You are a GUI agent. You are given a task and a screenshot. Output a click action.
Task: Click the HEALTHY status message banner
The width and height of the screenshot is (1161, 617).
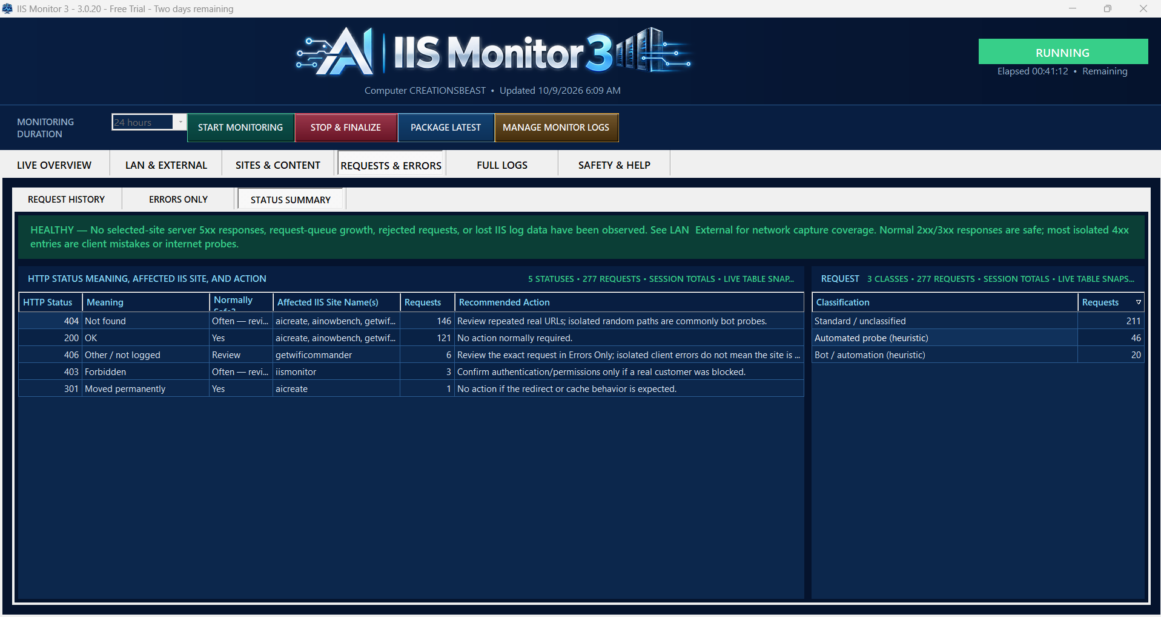point(581,237)
